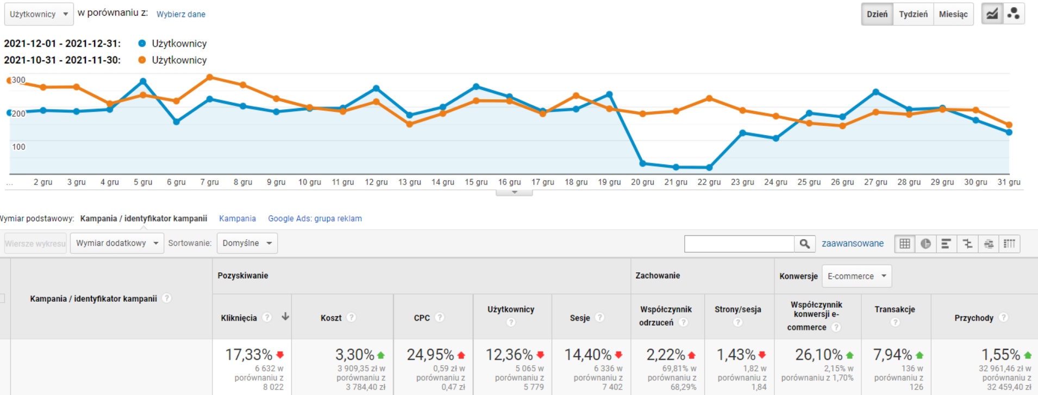
Task: Switch to the line chart view icon
Action: (992, 14)
